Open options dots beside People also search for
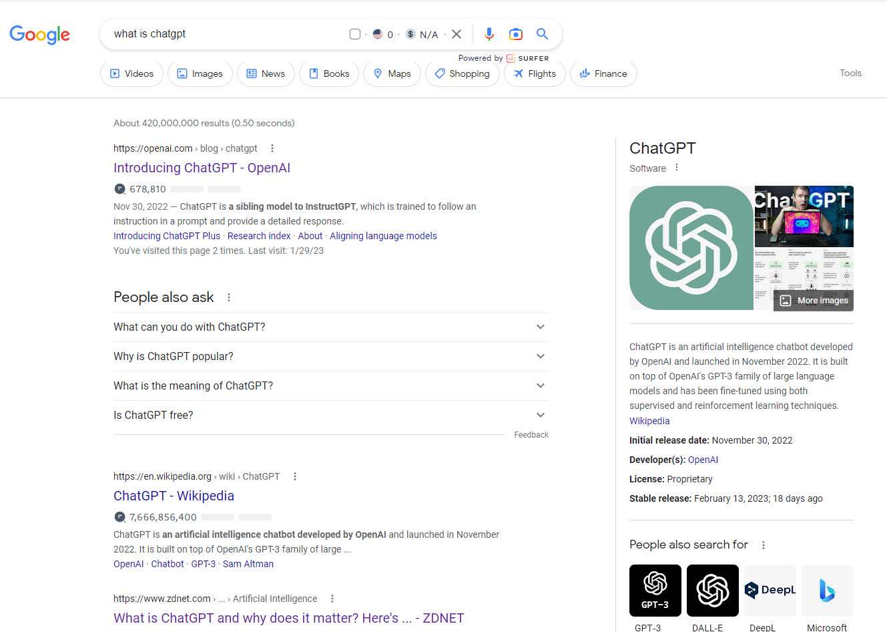887x632 pixels. point(764,545)
